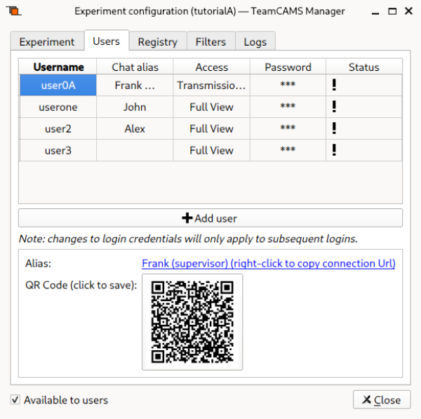Screen dimensions: 421x419
Task: Click password cell for user0A
Action: [x=288, y=85]
